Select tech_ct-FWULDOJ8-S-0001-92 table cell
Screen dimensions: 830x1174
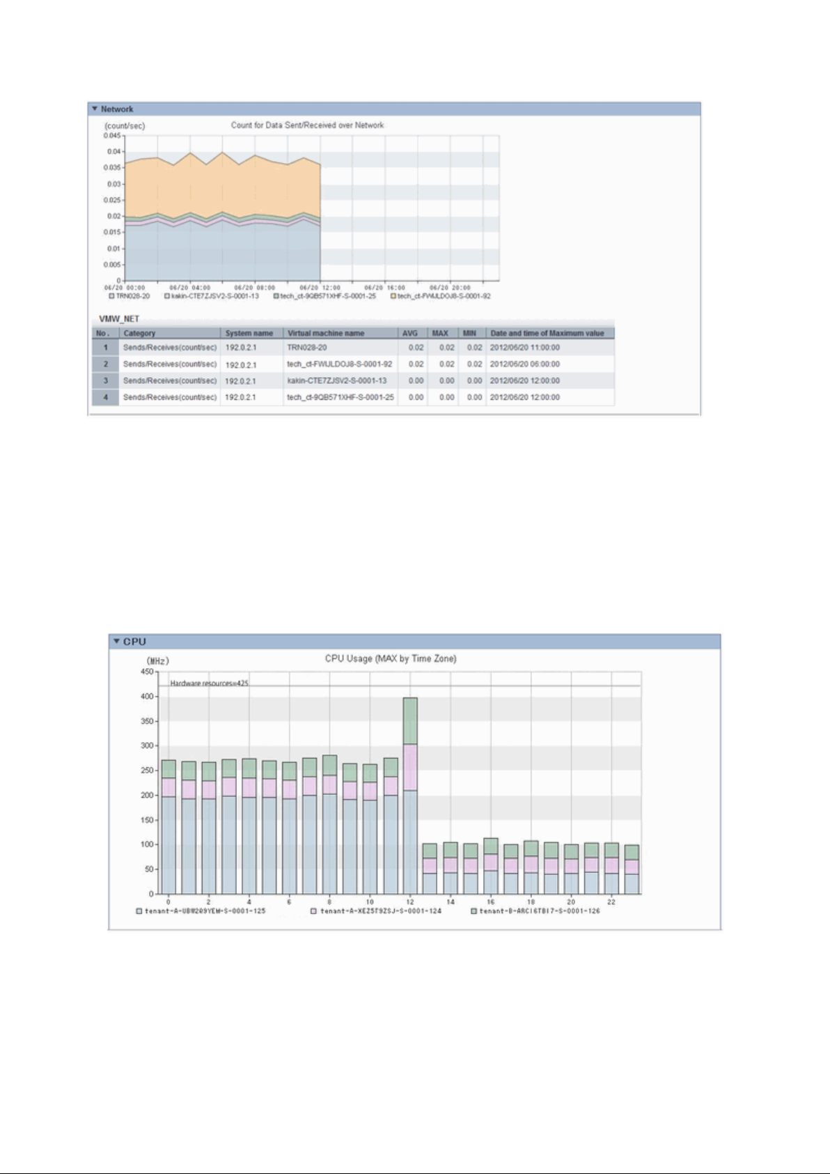point(340,364)
